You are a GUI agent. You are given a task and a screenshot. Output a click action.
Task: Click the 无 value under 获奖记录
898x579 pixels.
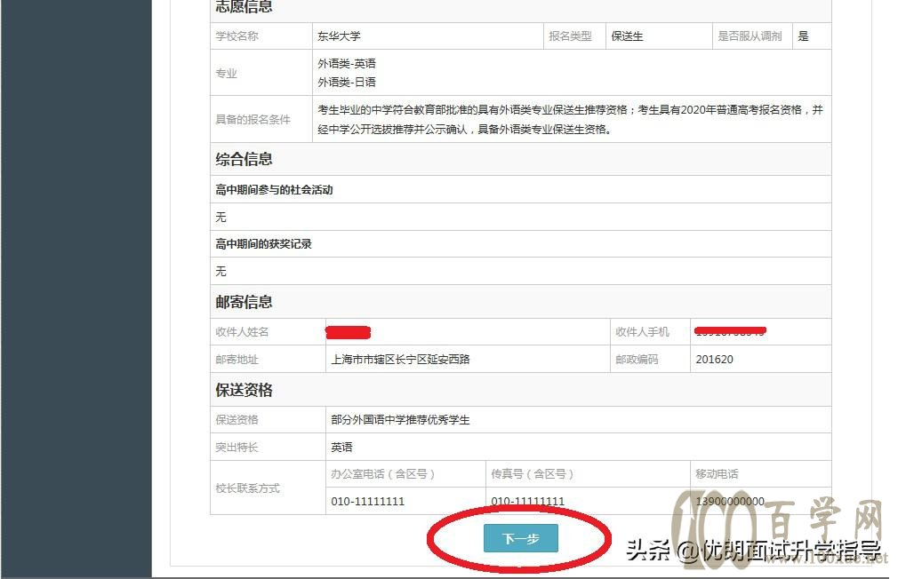pos(221,271)
